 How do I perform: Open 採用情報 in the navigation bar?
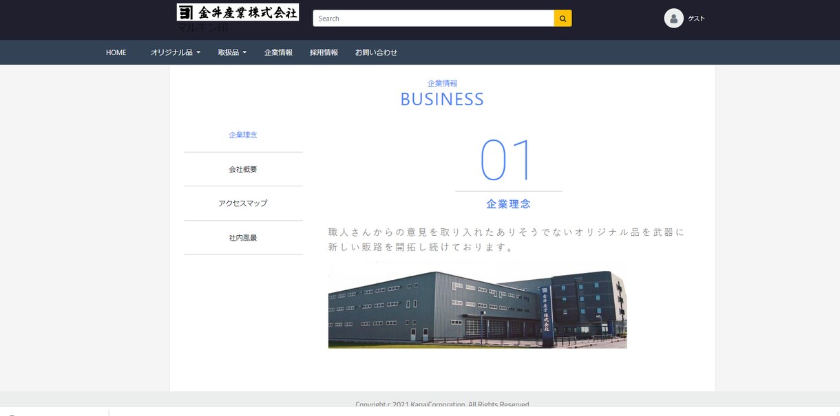pos(324,52)
